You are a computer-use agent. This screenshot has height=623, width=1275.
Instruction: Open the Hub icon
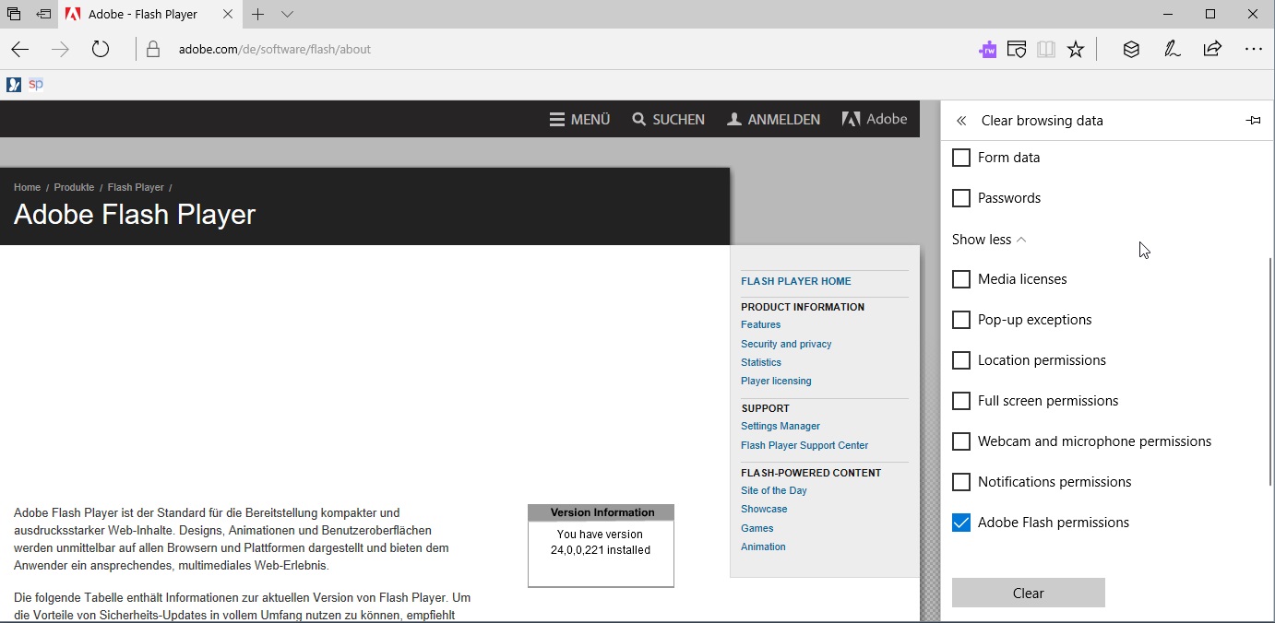pyautogui.click(x=1131, y=50)
